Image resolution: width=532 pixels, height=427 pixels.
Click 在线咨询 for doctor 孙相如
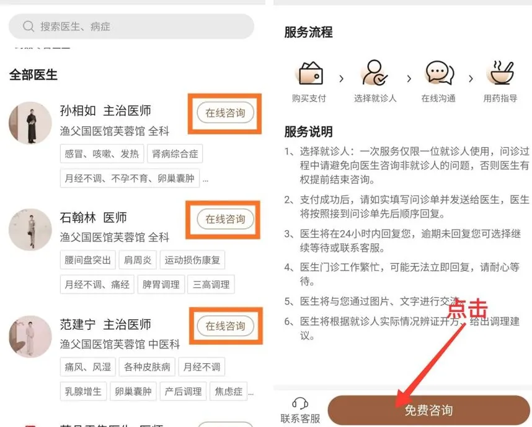[225, 113]
